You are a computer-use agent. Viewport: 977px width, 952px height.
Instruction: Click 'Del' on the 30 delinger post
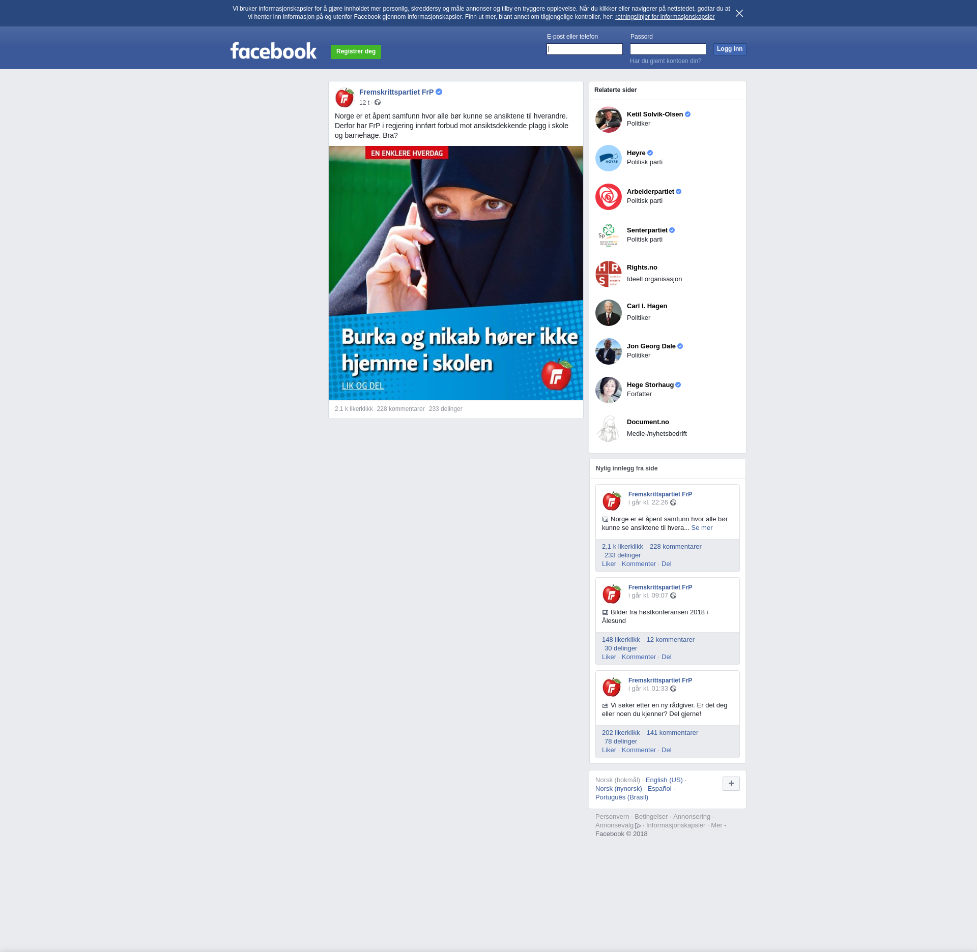[667, 657]
